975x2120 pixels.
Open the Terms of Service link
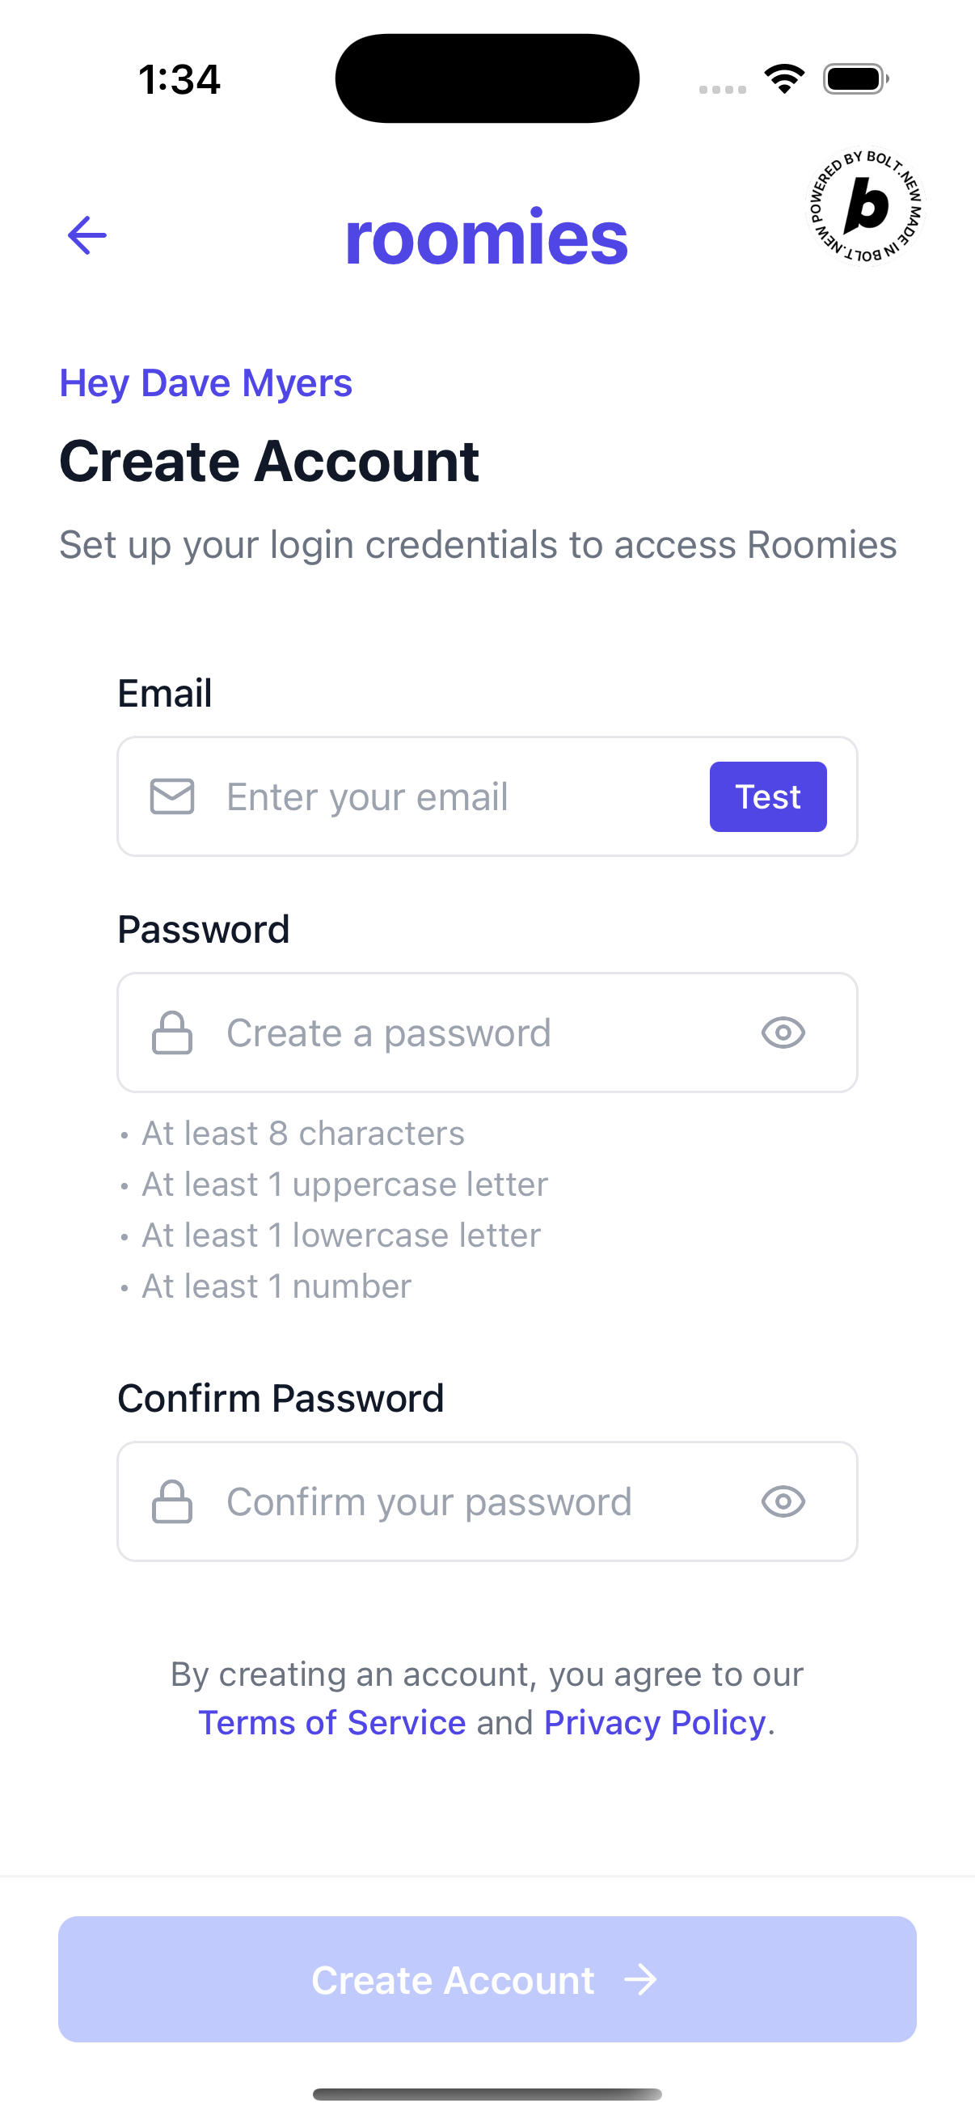coord(332,1722)
